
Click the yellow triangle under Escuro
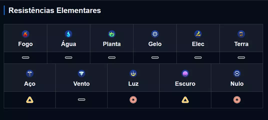[185, 100]
